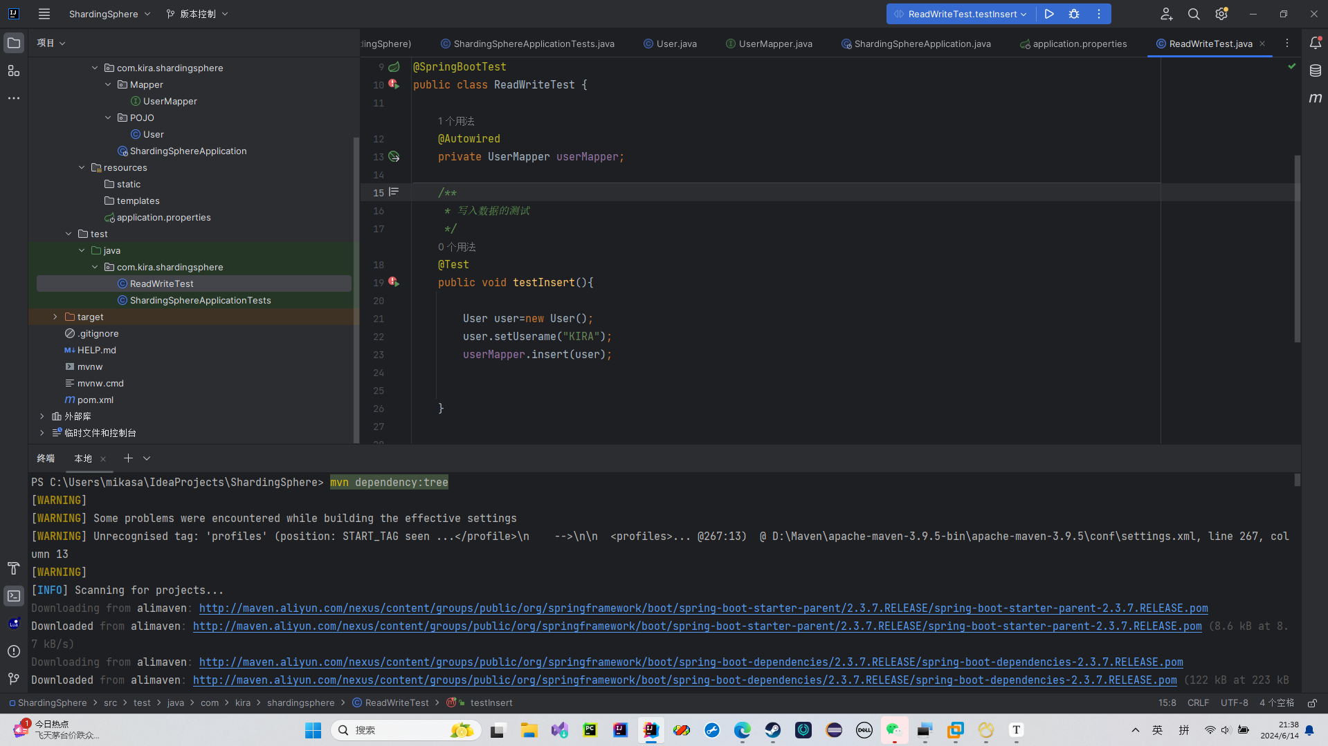The image size is (1328, 746).
Task: Click ReadWriteTest breadcrumb in navigation bar
Action: [x=391, y=702]
